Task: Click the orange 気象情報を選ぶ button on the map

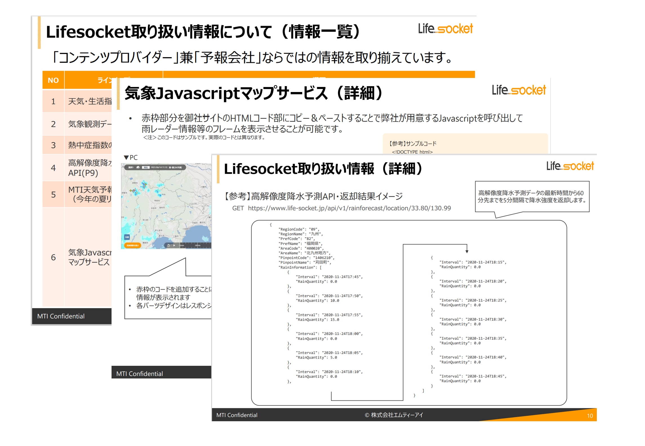Action: pyautogui.click(x=133, y=245)
